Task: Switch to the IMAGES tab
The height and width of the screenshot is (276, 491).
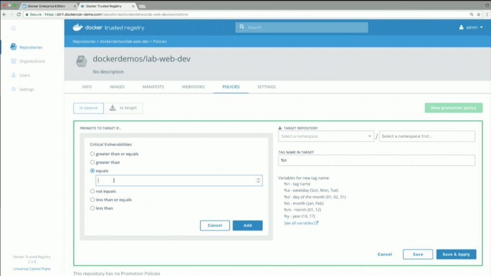Action: [x=117, y=87]
